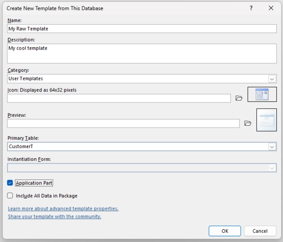Click inside the Name field
The image size is (283, 242).
106,28
